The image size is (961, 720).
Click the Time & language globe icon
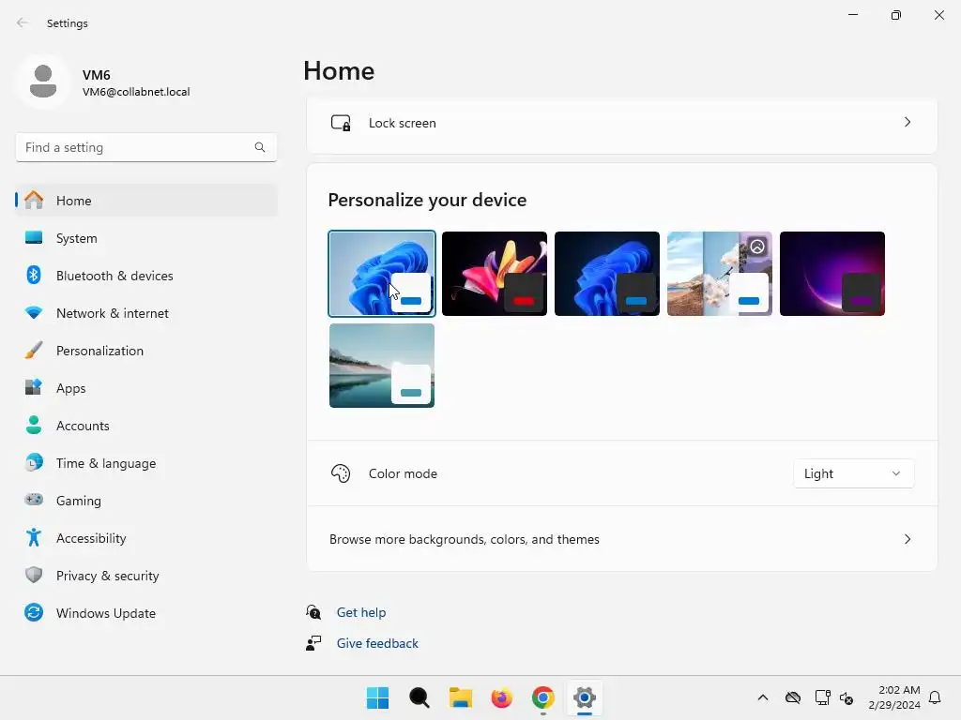click(x=34, y=462)
